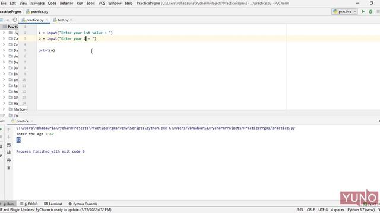This screenshot has height=213, width=380.
Task: Open the Edit menu
Action: [12, 4]
